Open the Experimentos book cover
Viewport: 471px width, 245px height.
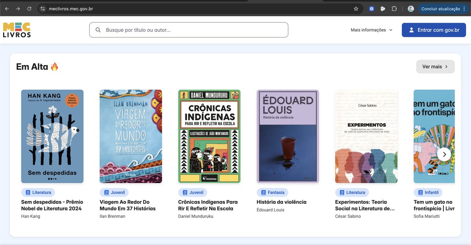click(366, 136)
